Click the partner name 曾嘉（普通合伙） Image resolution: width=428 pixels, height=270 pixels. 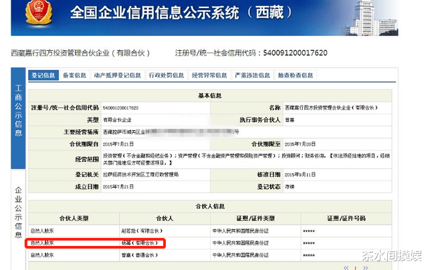click(x=140, y=255)
